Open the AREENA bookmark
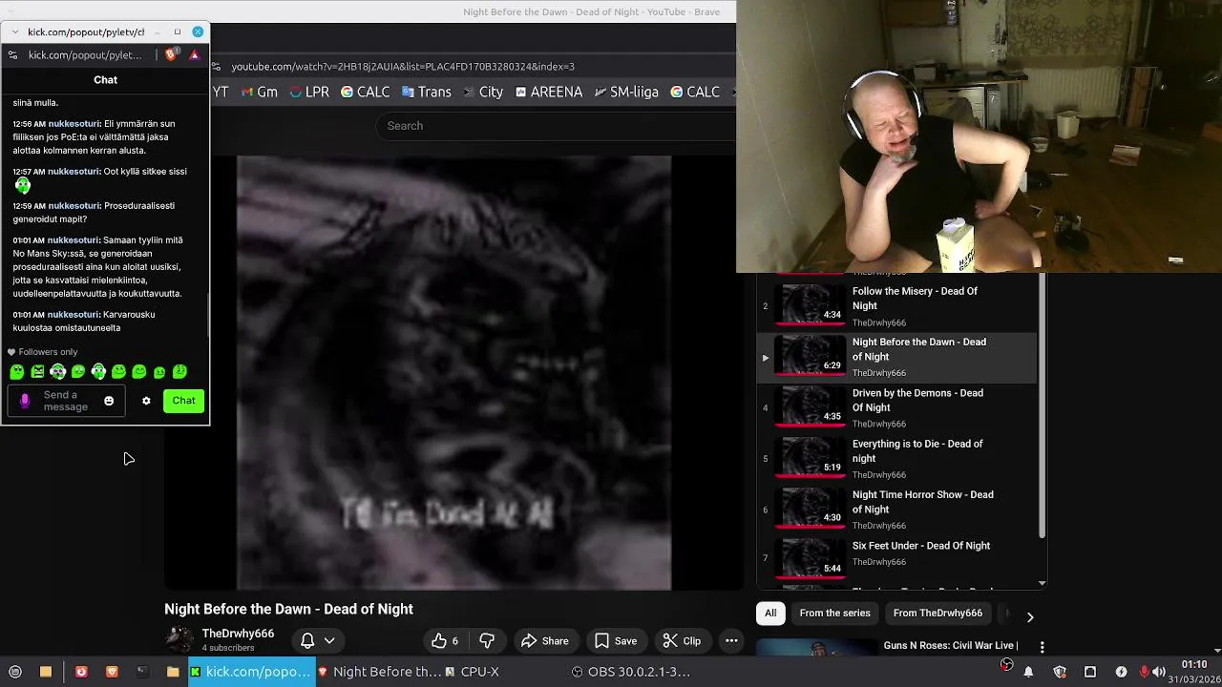1222x687 pixels. tap(548, 92)
